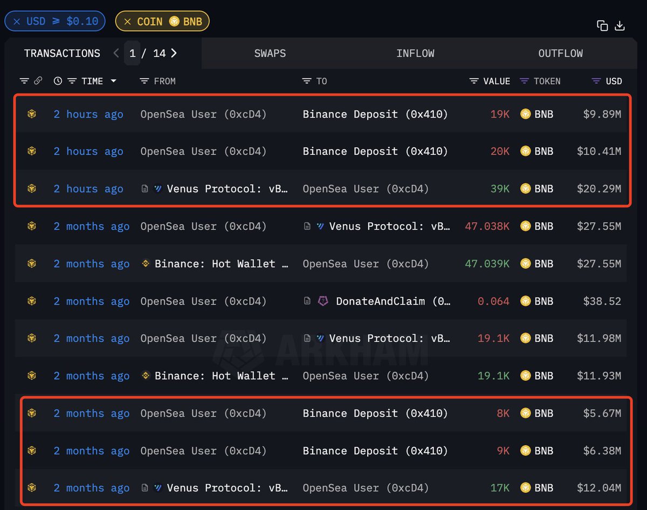Go to the previous page with the left chevron

[x=116, y=53]
